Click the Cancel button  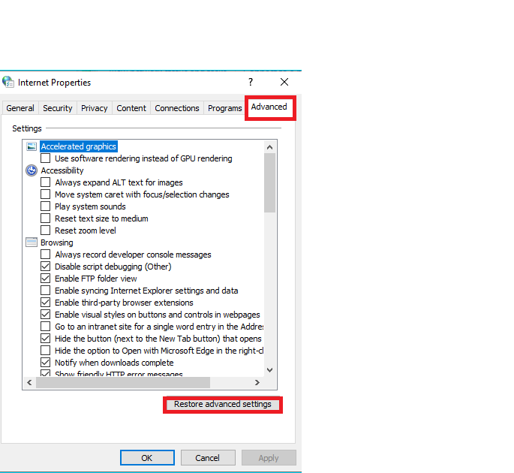pyautogui.click(x=208, y=458)
